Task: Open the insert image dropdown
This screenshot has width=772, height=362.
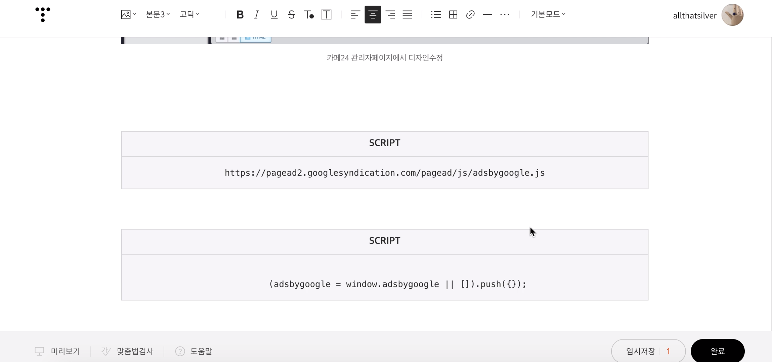Action: pyautogui.click(x=128, y=14)
